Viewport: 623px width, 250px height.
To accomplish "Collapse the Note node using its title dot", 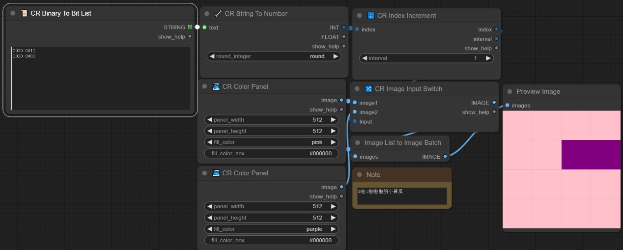I will click(360, 175).
